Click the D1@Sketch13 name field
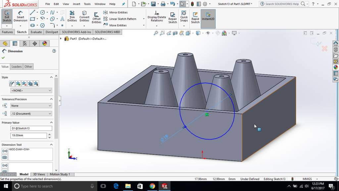Viewport: 339px width, 191px height. [31, 128]
